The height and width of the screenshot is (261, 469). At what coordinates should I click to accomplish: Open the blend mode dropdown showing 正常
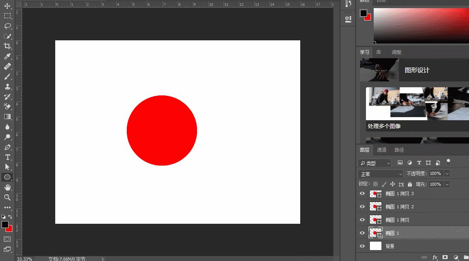(x=380, y=173)
